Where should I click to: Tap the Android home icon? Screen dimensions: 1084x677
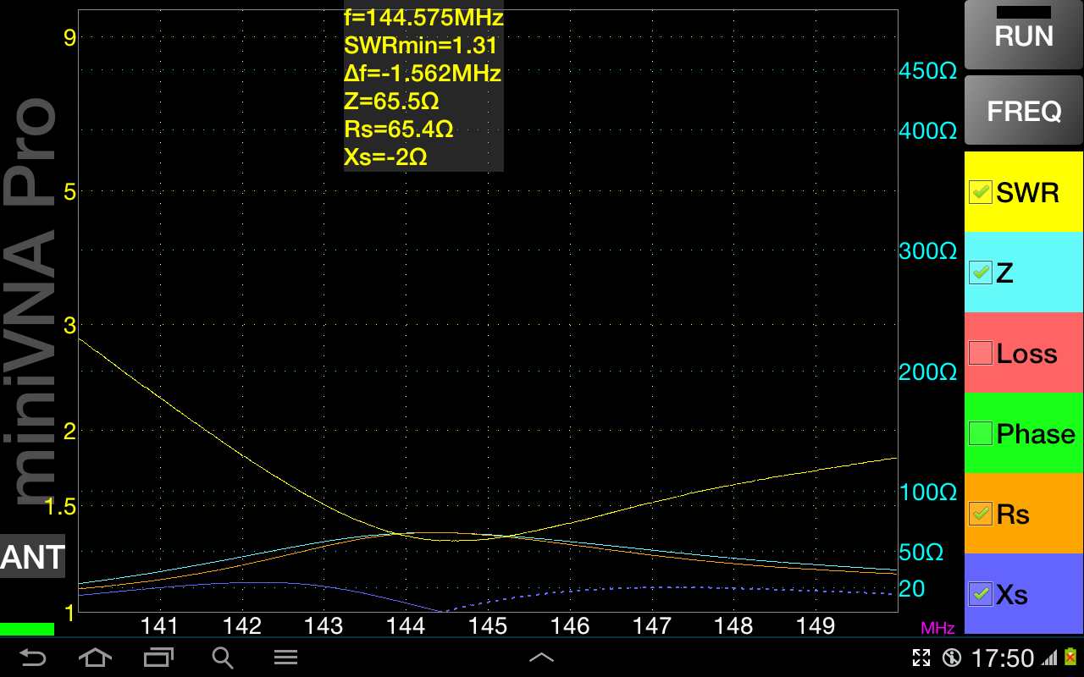95,658
